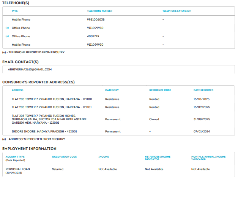Click the Owned residence code
This screenshot has height=220, width=238.
point(154,119)
